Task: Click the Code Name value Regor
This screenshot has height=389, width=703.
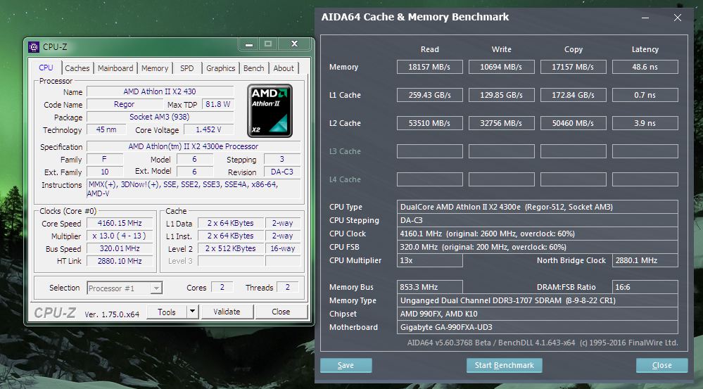Action: pyautogui.click(x=124, y=104)
